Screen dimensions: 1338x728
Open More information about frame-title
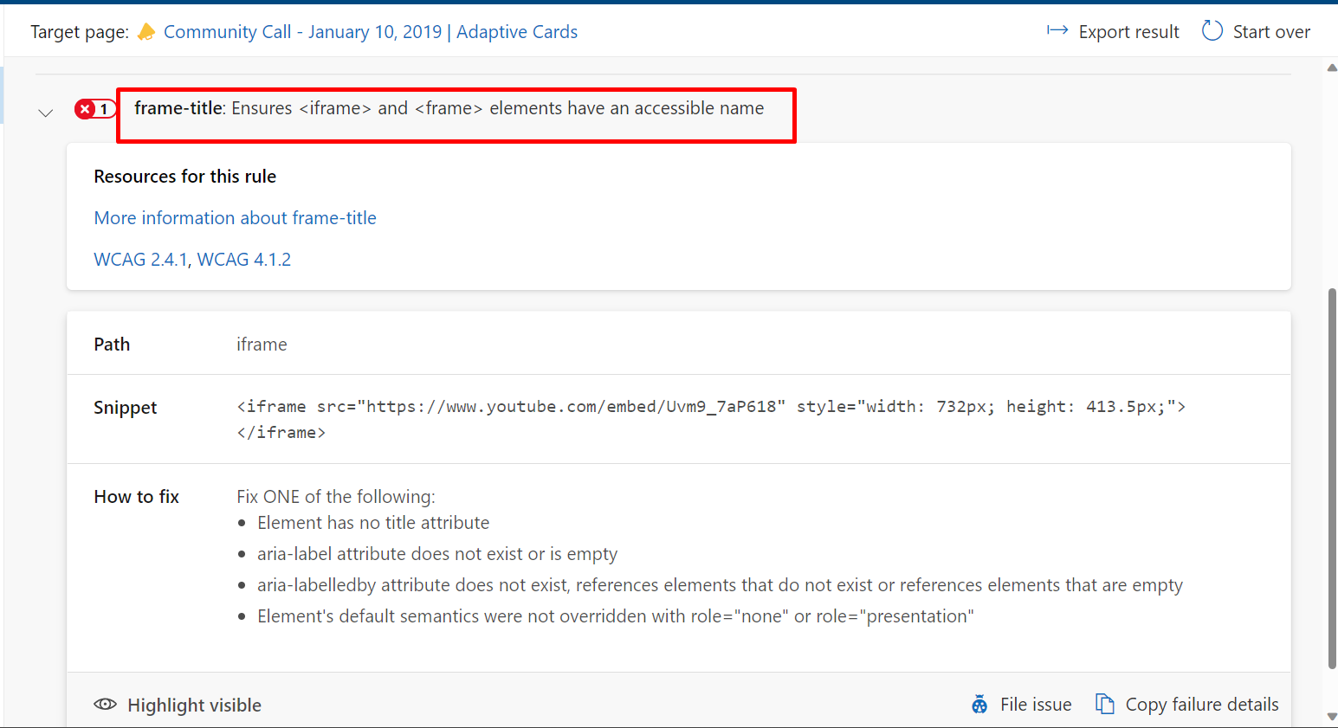(235, 217)
